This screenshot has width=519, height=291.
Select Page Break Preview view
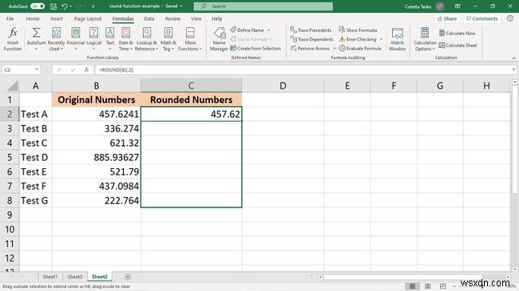443,286
